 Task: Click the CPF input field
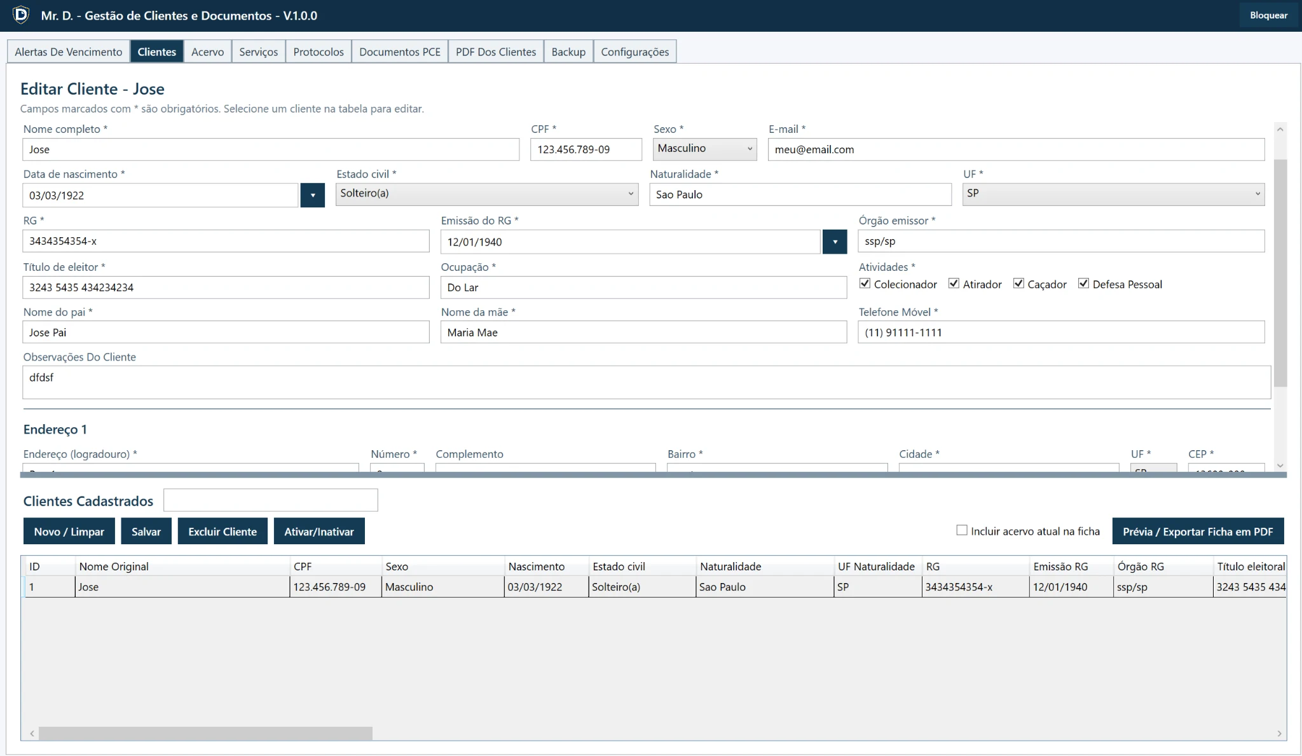pyautogui.click(x=586, y=149)
